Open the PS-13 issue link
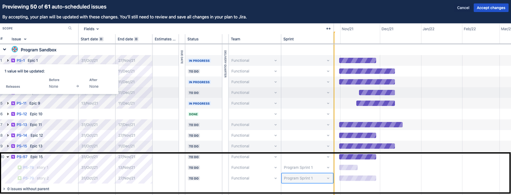This screenshot has height=195, width=511. [22, 125]
